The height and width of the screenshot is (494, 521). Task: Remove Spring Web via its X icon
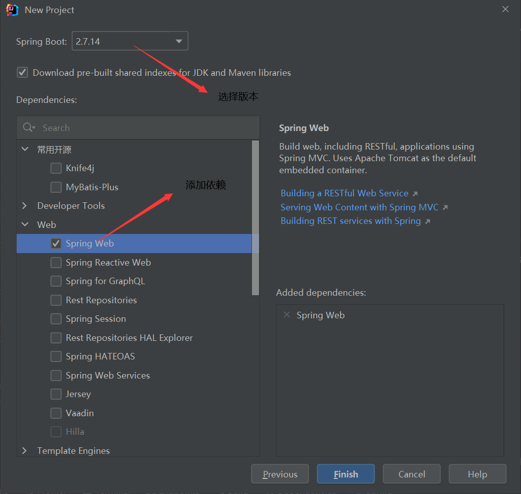coord(287,314)
